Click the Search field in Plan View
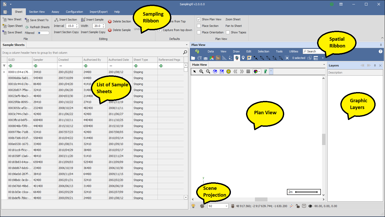385x217 pixels. click(313, 51)
